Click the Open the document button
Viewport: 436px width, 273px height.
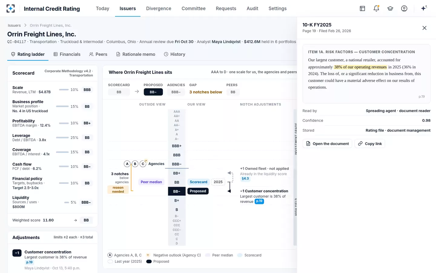point(327,144)
